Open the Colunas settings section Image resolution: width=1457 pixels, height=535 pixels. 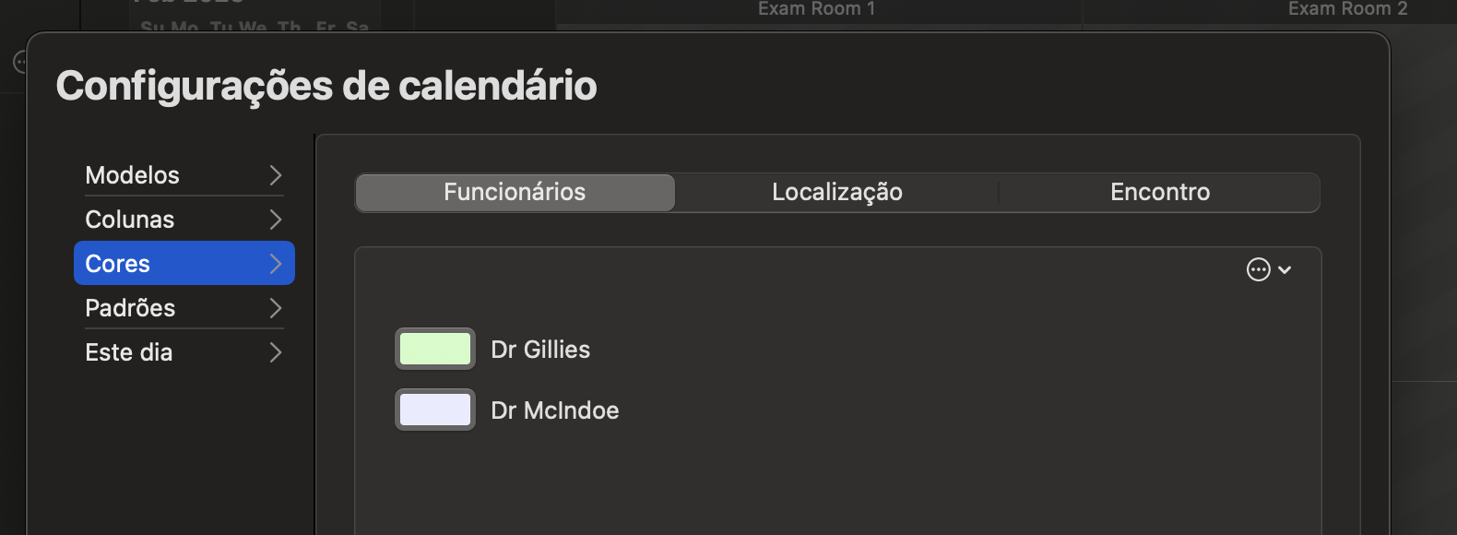[184, 220]
